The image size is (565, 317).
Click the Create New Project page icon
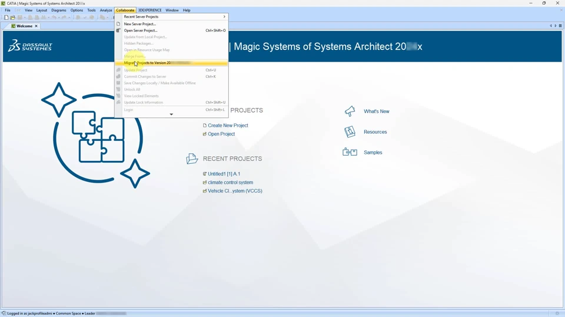point(205,126)
